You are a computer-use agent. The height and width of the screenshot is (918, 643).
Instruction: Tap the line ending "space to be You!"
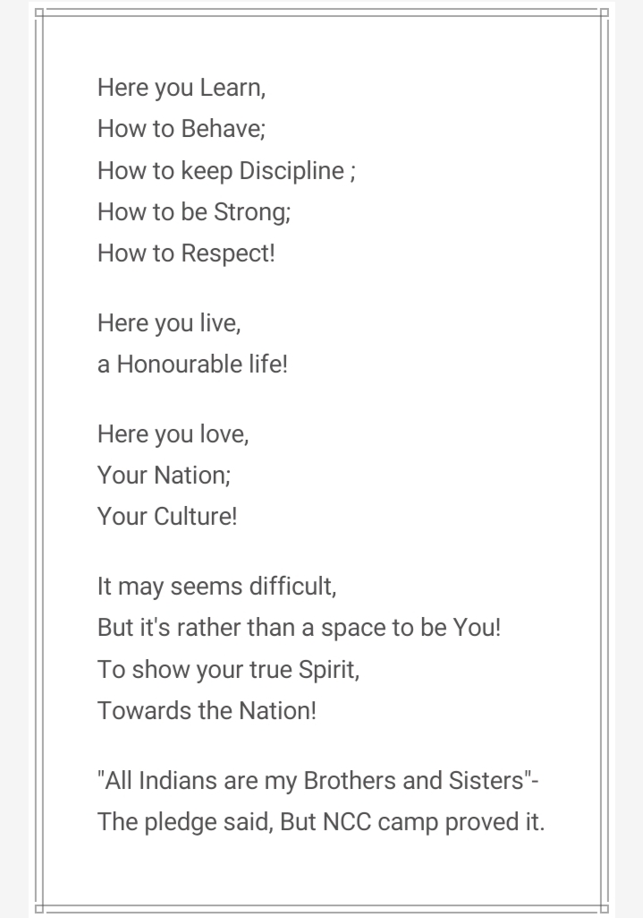(x=299, y=628)
